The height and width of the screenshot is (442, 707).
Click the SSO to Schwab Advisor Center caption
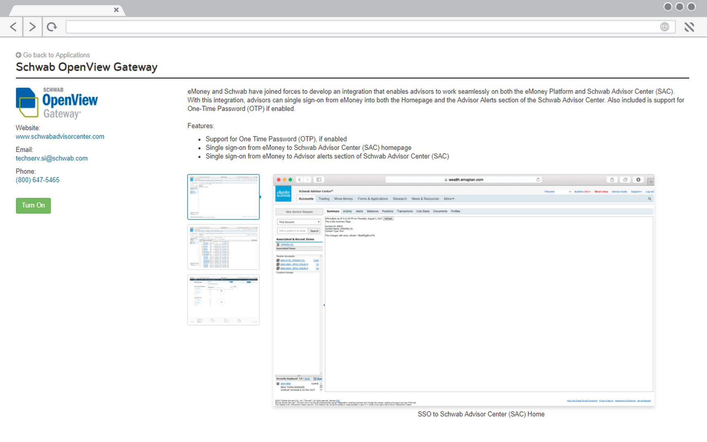(x=481, y=414)
